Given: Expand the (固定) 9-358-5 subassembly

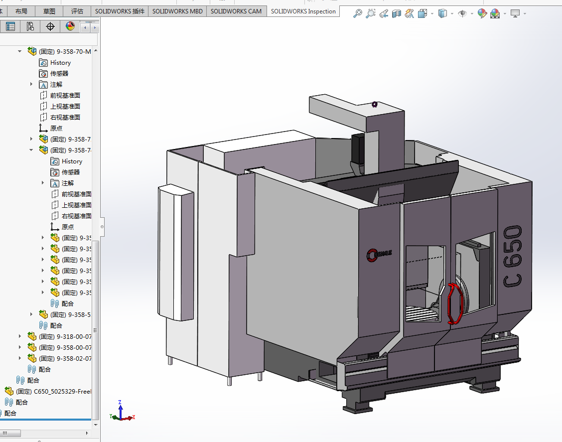Looking at the screenshot, I should (x=31, y=314).
